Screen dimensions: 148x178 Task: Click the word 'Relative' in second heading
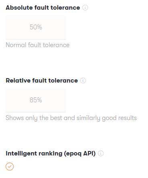[18, 81]
